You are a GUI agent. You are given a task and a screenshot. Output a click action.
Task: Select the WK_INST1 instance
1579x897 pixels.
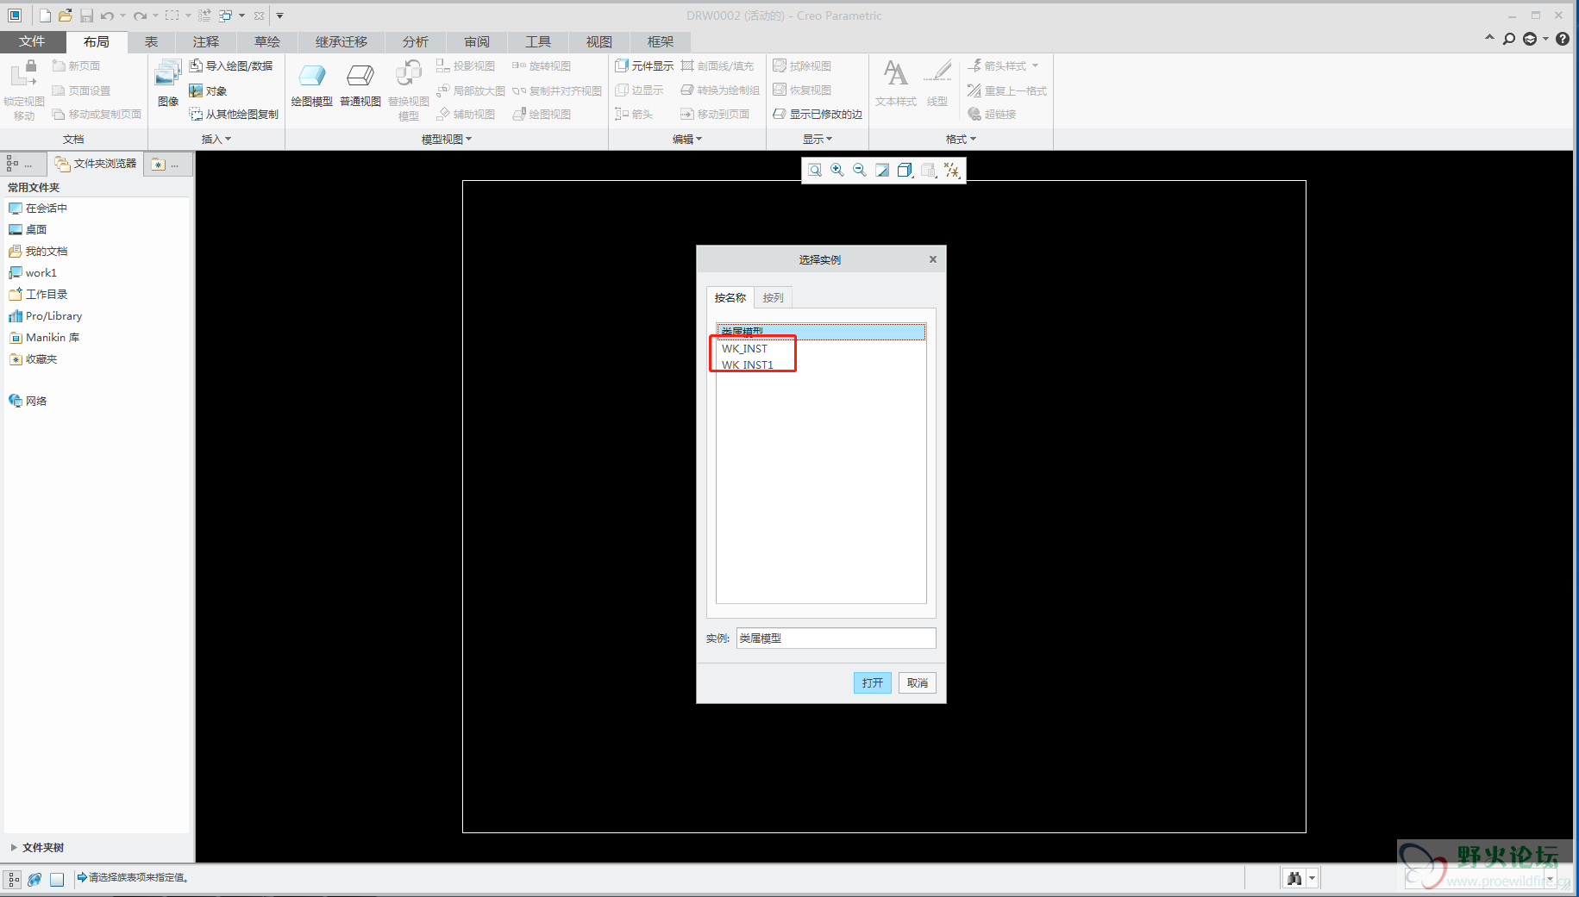[821, 364]
